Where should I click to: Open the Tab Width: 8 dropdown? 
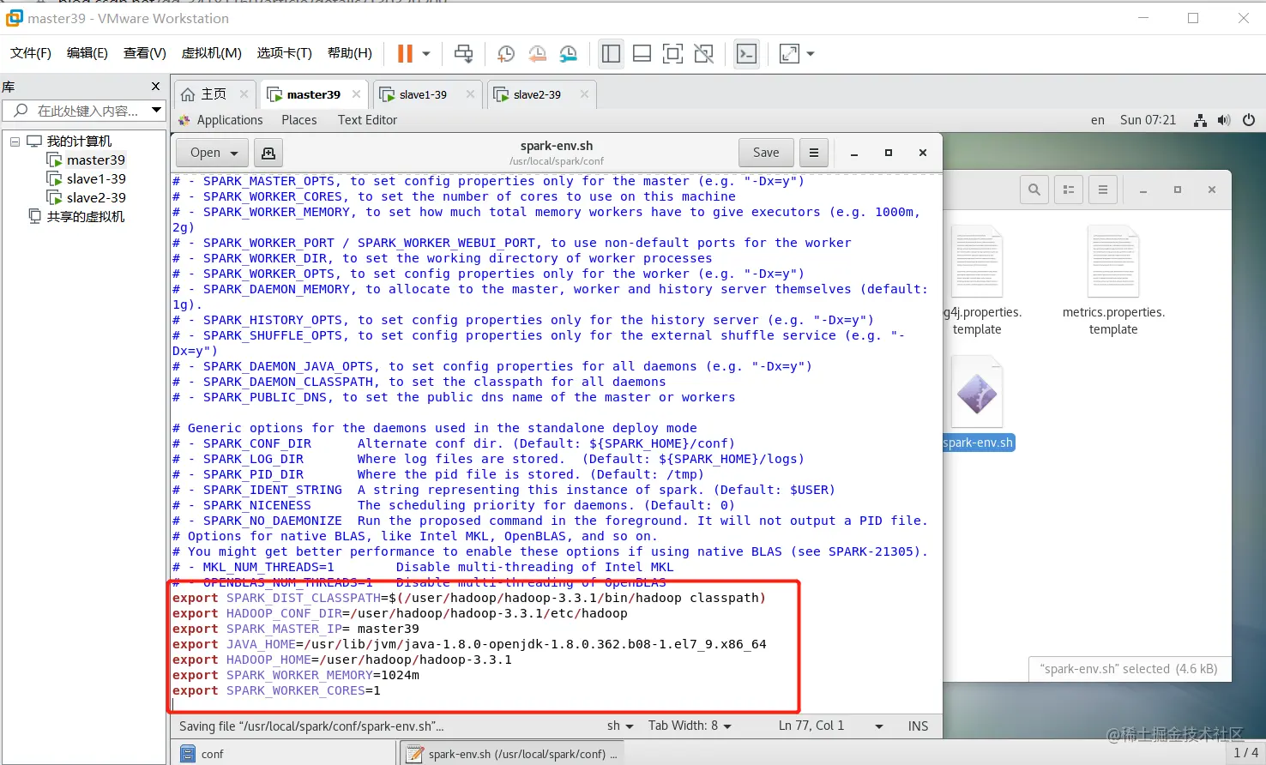coord(690,726)
